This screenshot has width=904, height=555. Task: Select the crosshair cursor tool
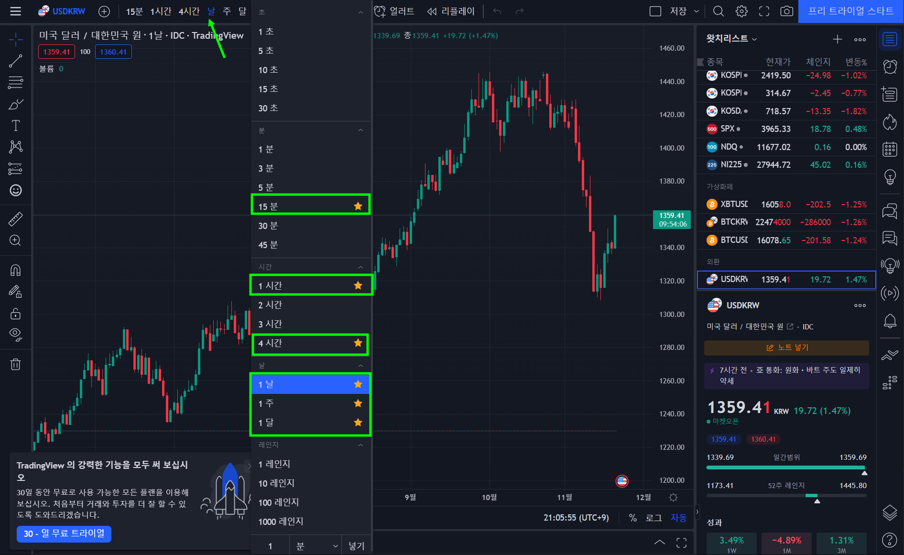click(16, 40)
